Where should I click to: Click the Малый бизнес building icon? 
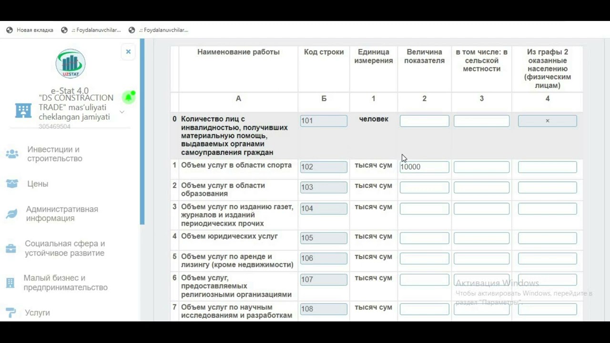click(10, 283)
